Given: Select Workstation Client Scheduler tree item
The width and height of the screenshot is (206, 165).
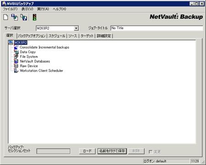Looking at the screenshot, I should click(41, 71).
